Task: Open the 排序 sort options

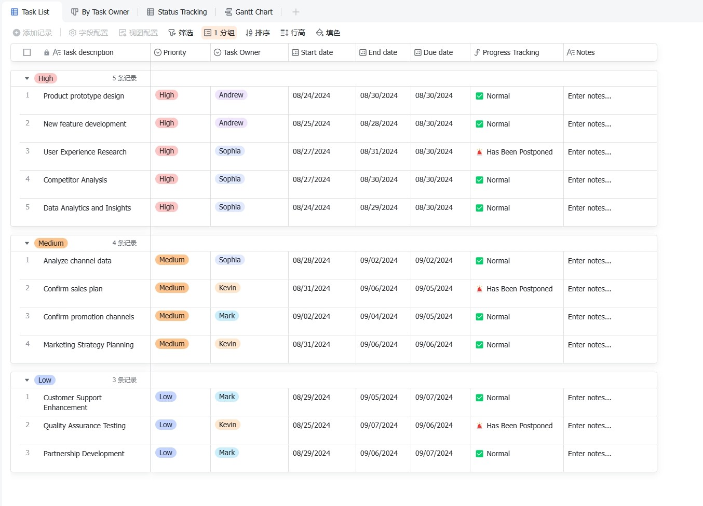Action: tap(258, 33)
